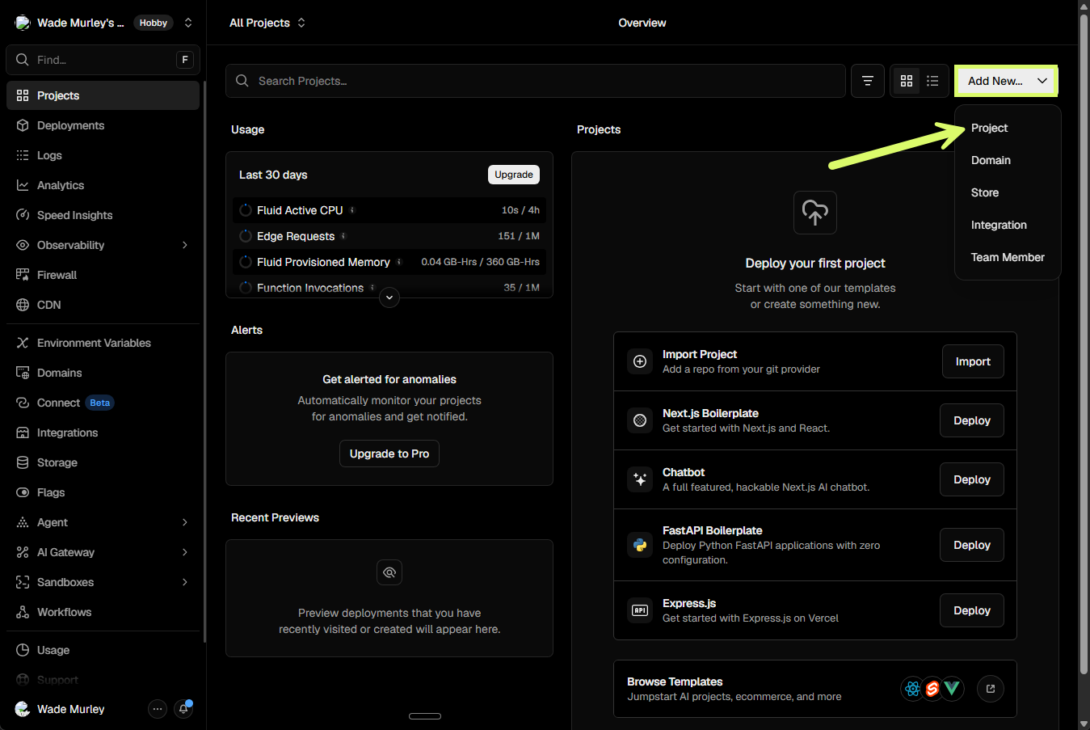Open Firewall in the sidebar
The width and height of the screenshot is (1090, 730).
coord(103,275)
